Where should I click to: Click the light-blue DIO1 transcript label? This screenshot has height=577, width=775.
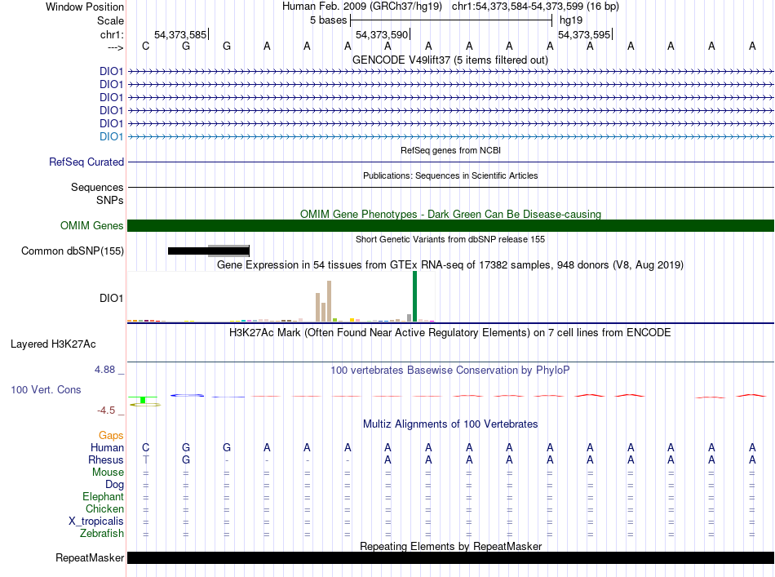[x=111, y=136]
